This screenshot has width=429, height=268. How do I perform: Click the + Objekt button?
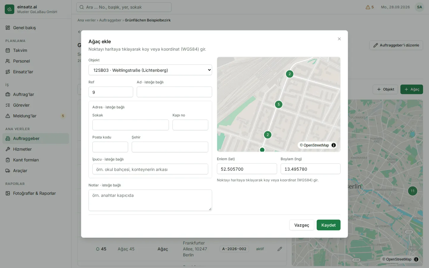click(x=385, y=89)
